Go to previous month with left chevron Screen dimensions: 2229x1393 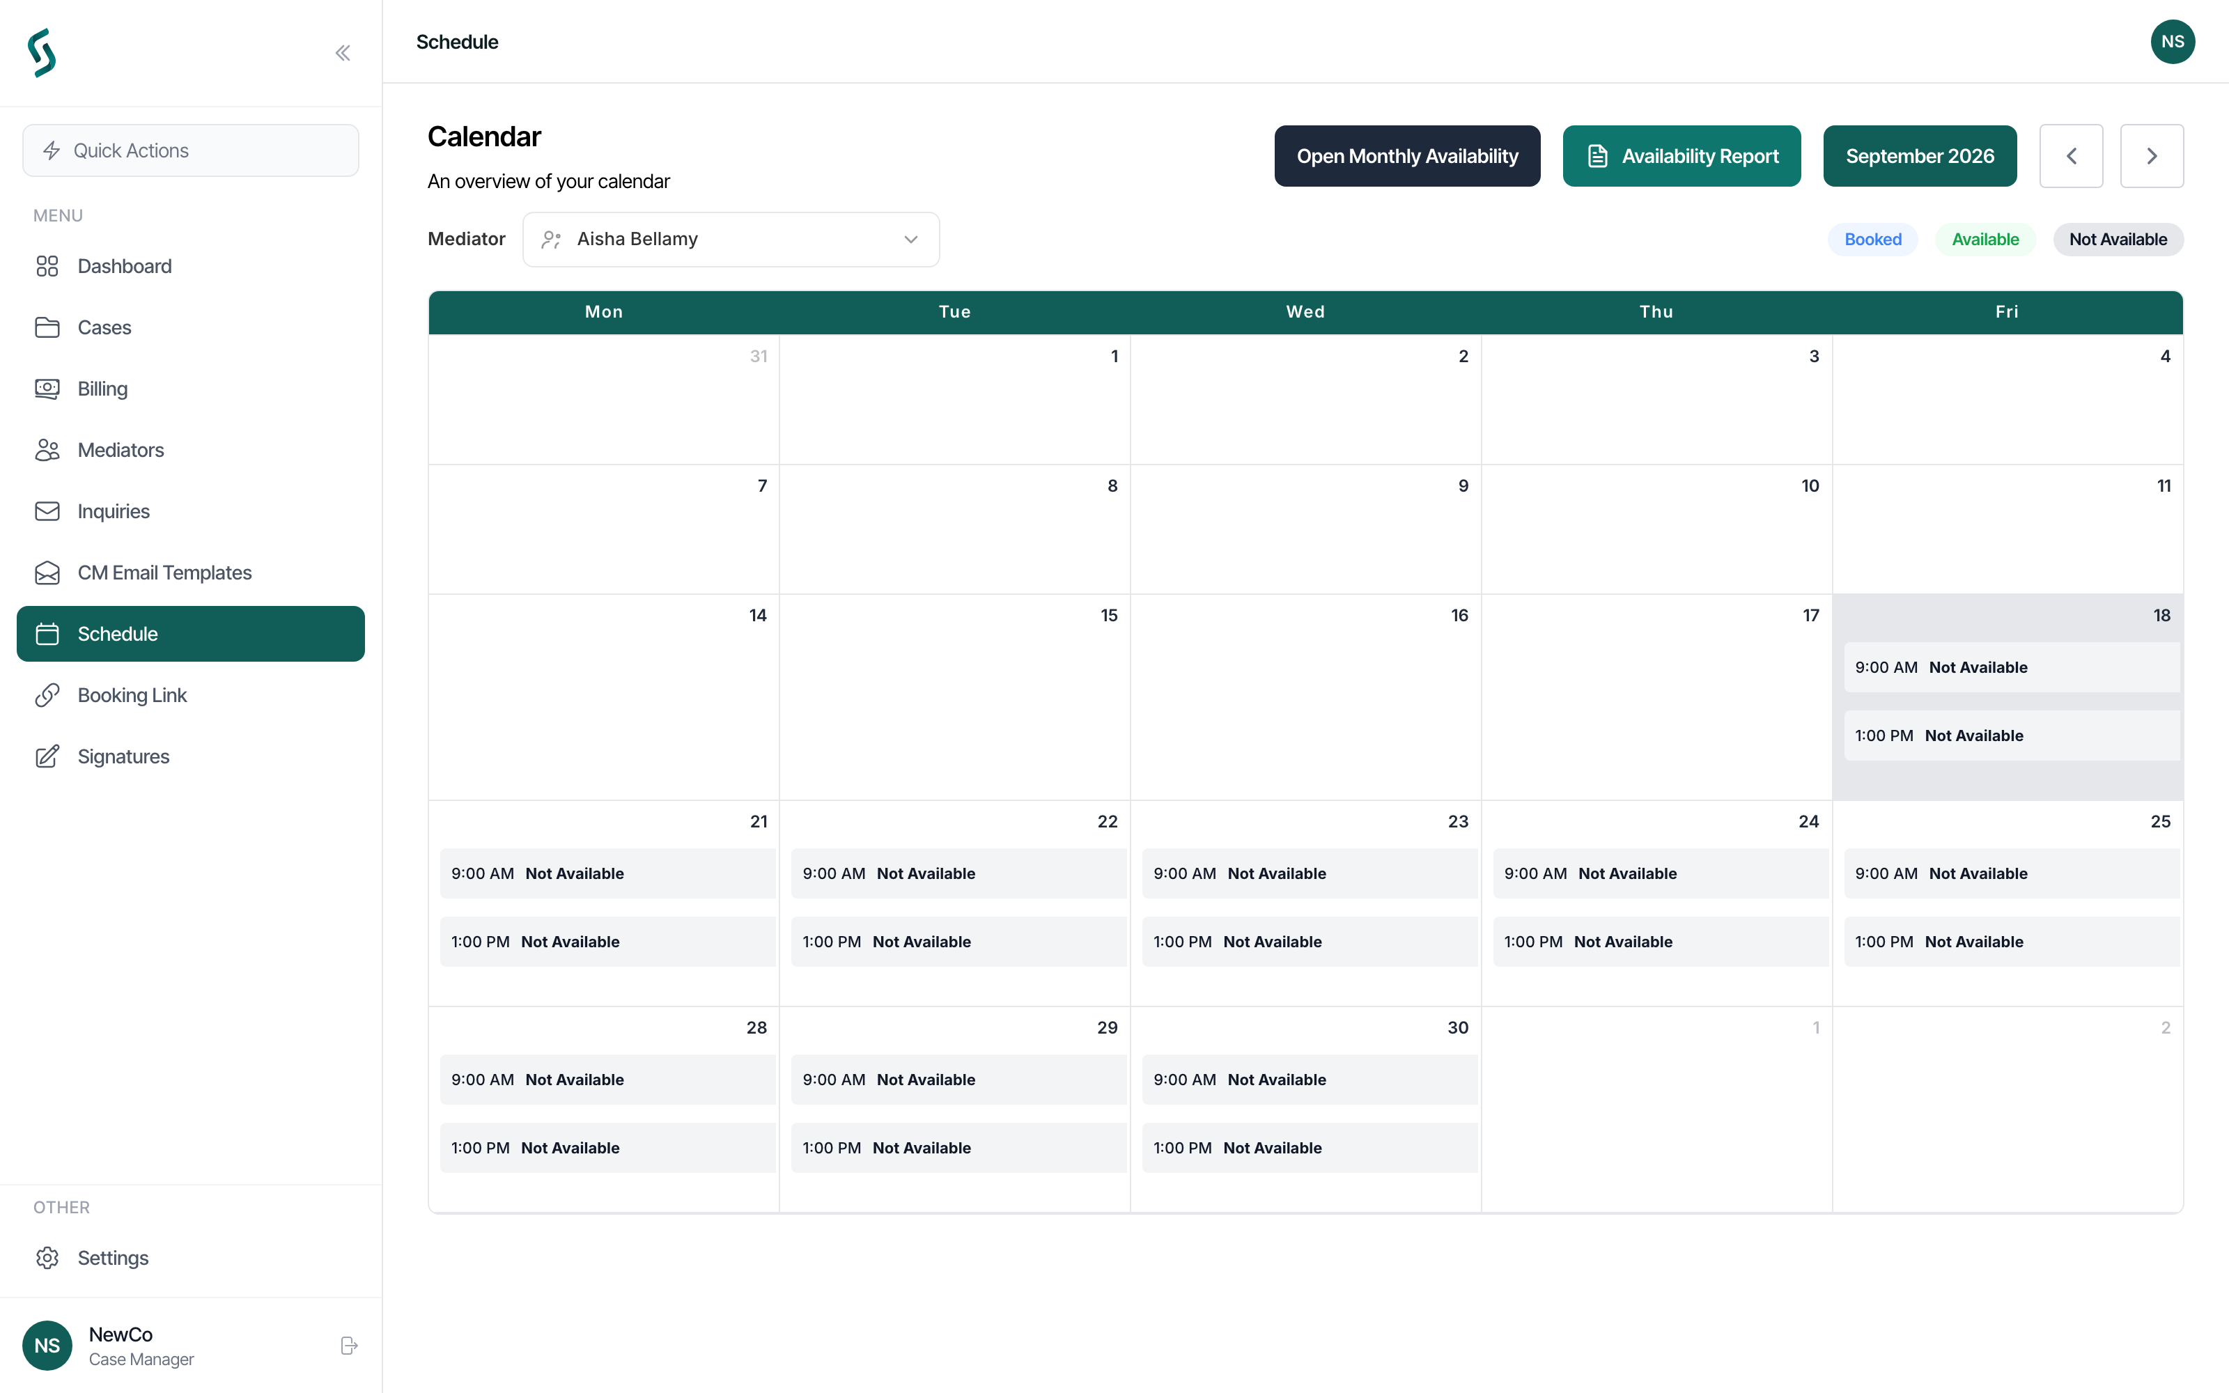[x=2071, y=156]
